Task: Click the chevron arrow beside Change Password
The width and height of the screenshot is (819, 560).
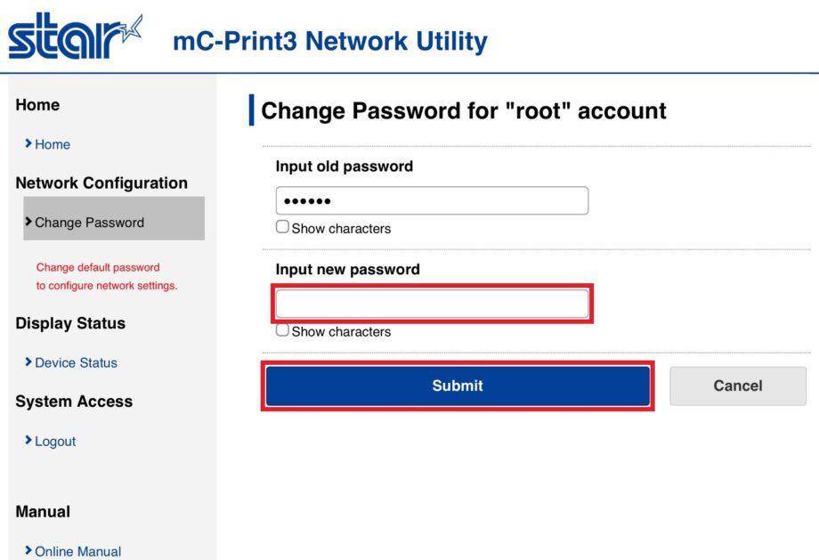Action: 28,222
